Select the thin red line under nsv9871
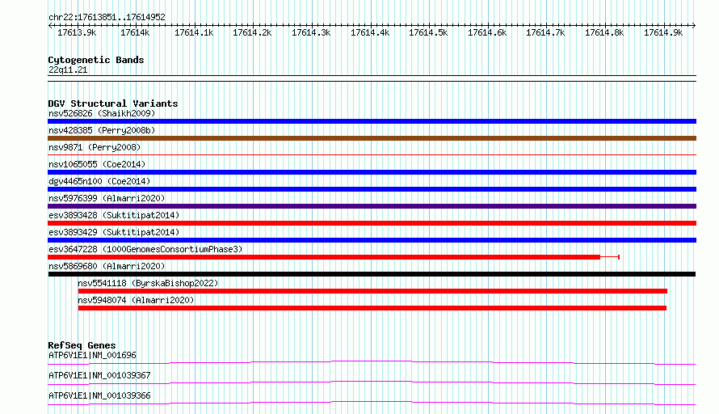Screen dimensions: 719x414 pyautogui.click(x=372, y=155)
